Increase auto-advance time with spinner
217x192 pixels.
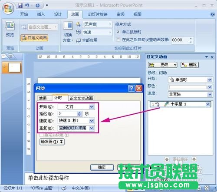coord(191,39)
